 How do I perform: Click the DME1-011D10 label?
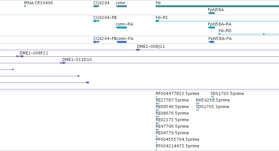tap(77, 60)
